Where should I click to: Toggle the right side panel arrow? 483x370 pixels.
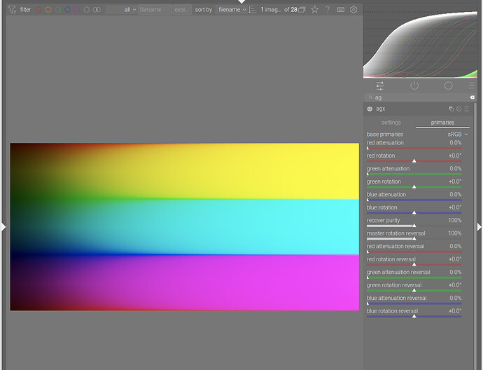coord(479,227)
